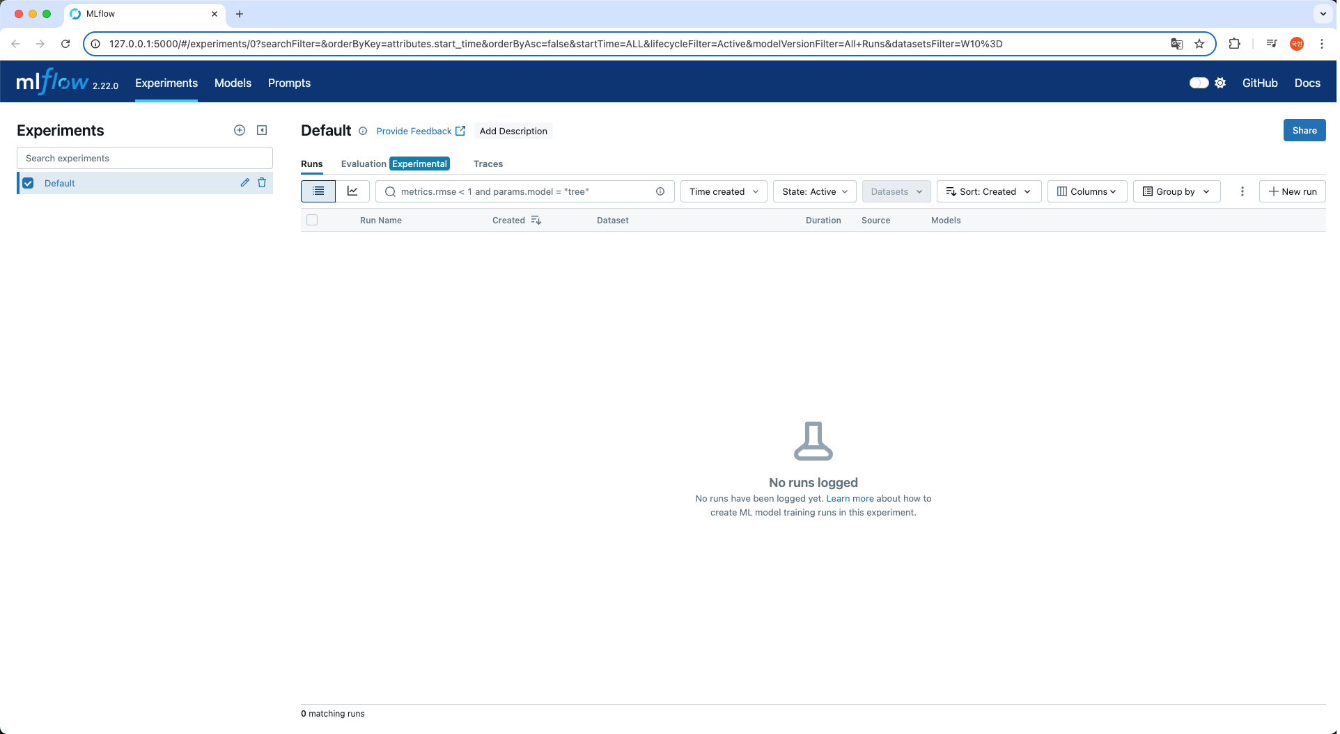Open the Provide Feedback link
The image size is (1340, 734).
(x=421, y=131)
